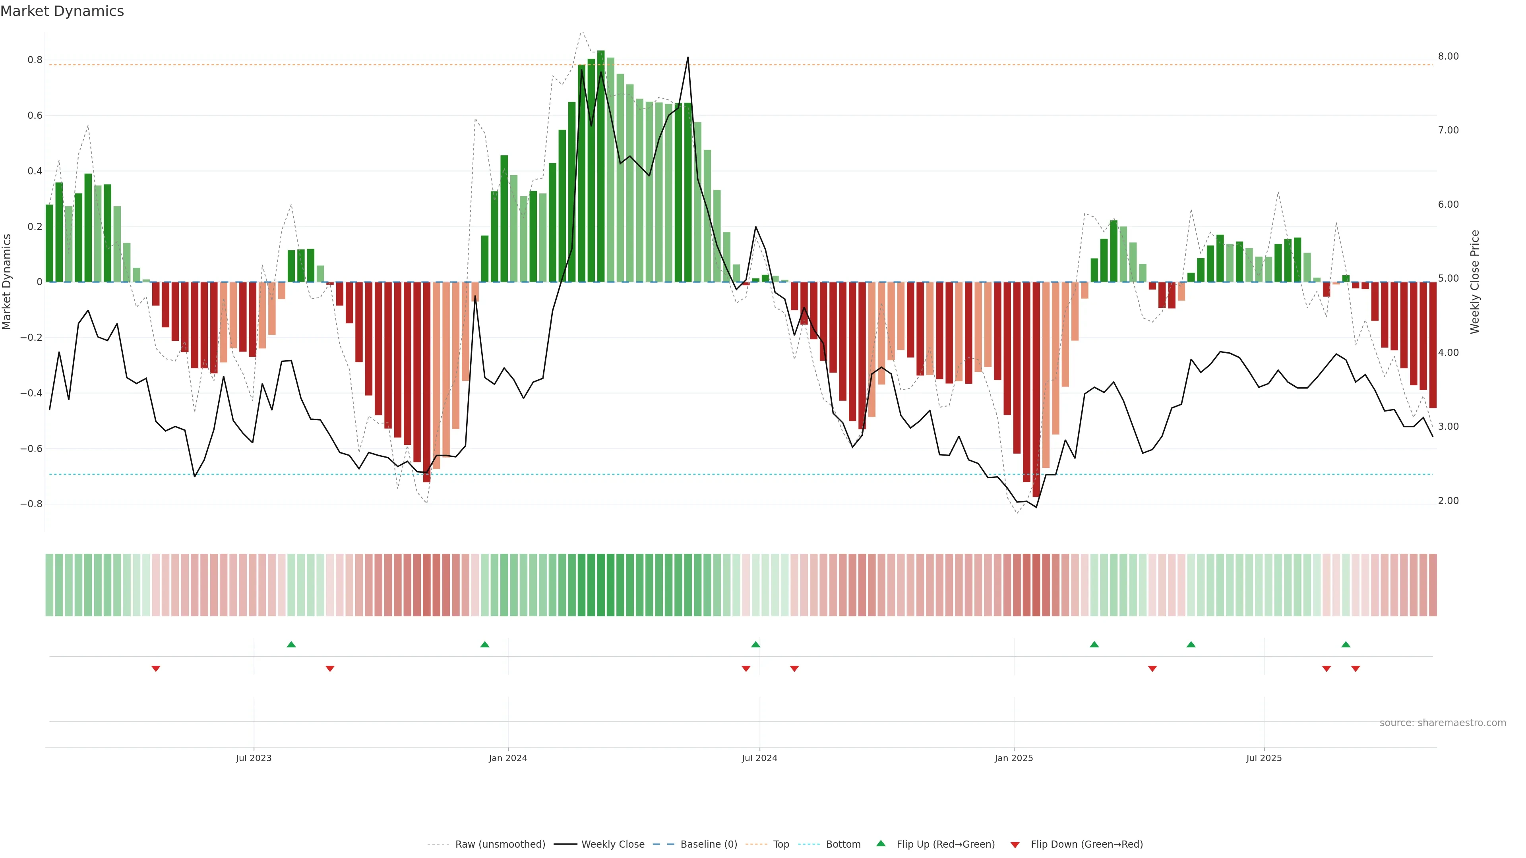Click the Jul 2025 x-axis label
Viewport: 1526px width, 858px height.
(x=1264, y=758)
